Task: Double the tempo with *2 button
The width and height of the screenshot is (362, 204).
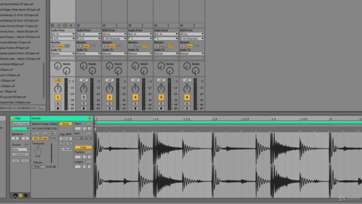Action: [x=69, y=143]
